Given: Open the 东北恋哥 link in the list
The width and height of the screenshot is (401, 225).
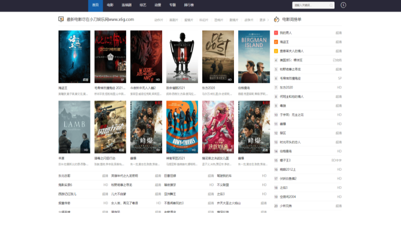Looking at the screenshot, I should [64, 175].
